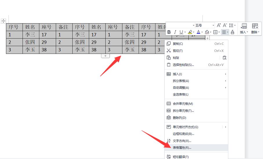Expand the 插入 dropdown in mini toolbar
The height and width of the screenshot is (159, 263).
click(x=244, y=32)
